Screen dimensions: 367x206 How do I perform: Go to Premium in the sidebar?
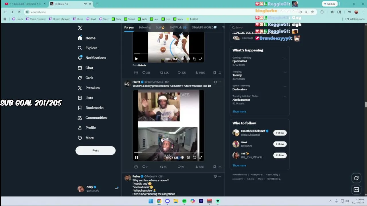(89, 88)
